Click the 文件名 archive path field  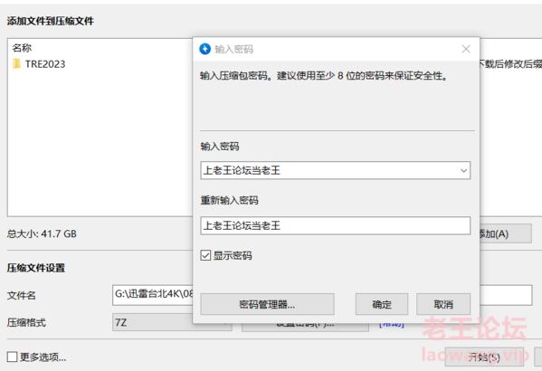pyautogui.click(x=152, y=295)
